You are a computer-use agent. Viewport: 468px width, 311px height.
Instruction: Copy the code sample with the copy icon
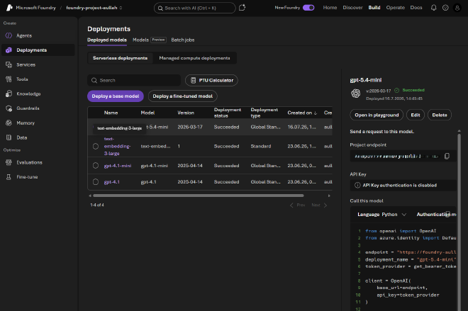coord(447,214)
